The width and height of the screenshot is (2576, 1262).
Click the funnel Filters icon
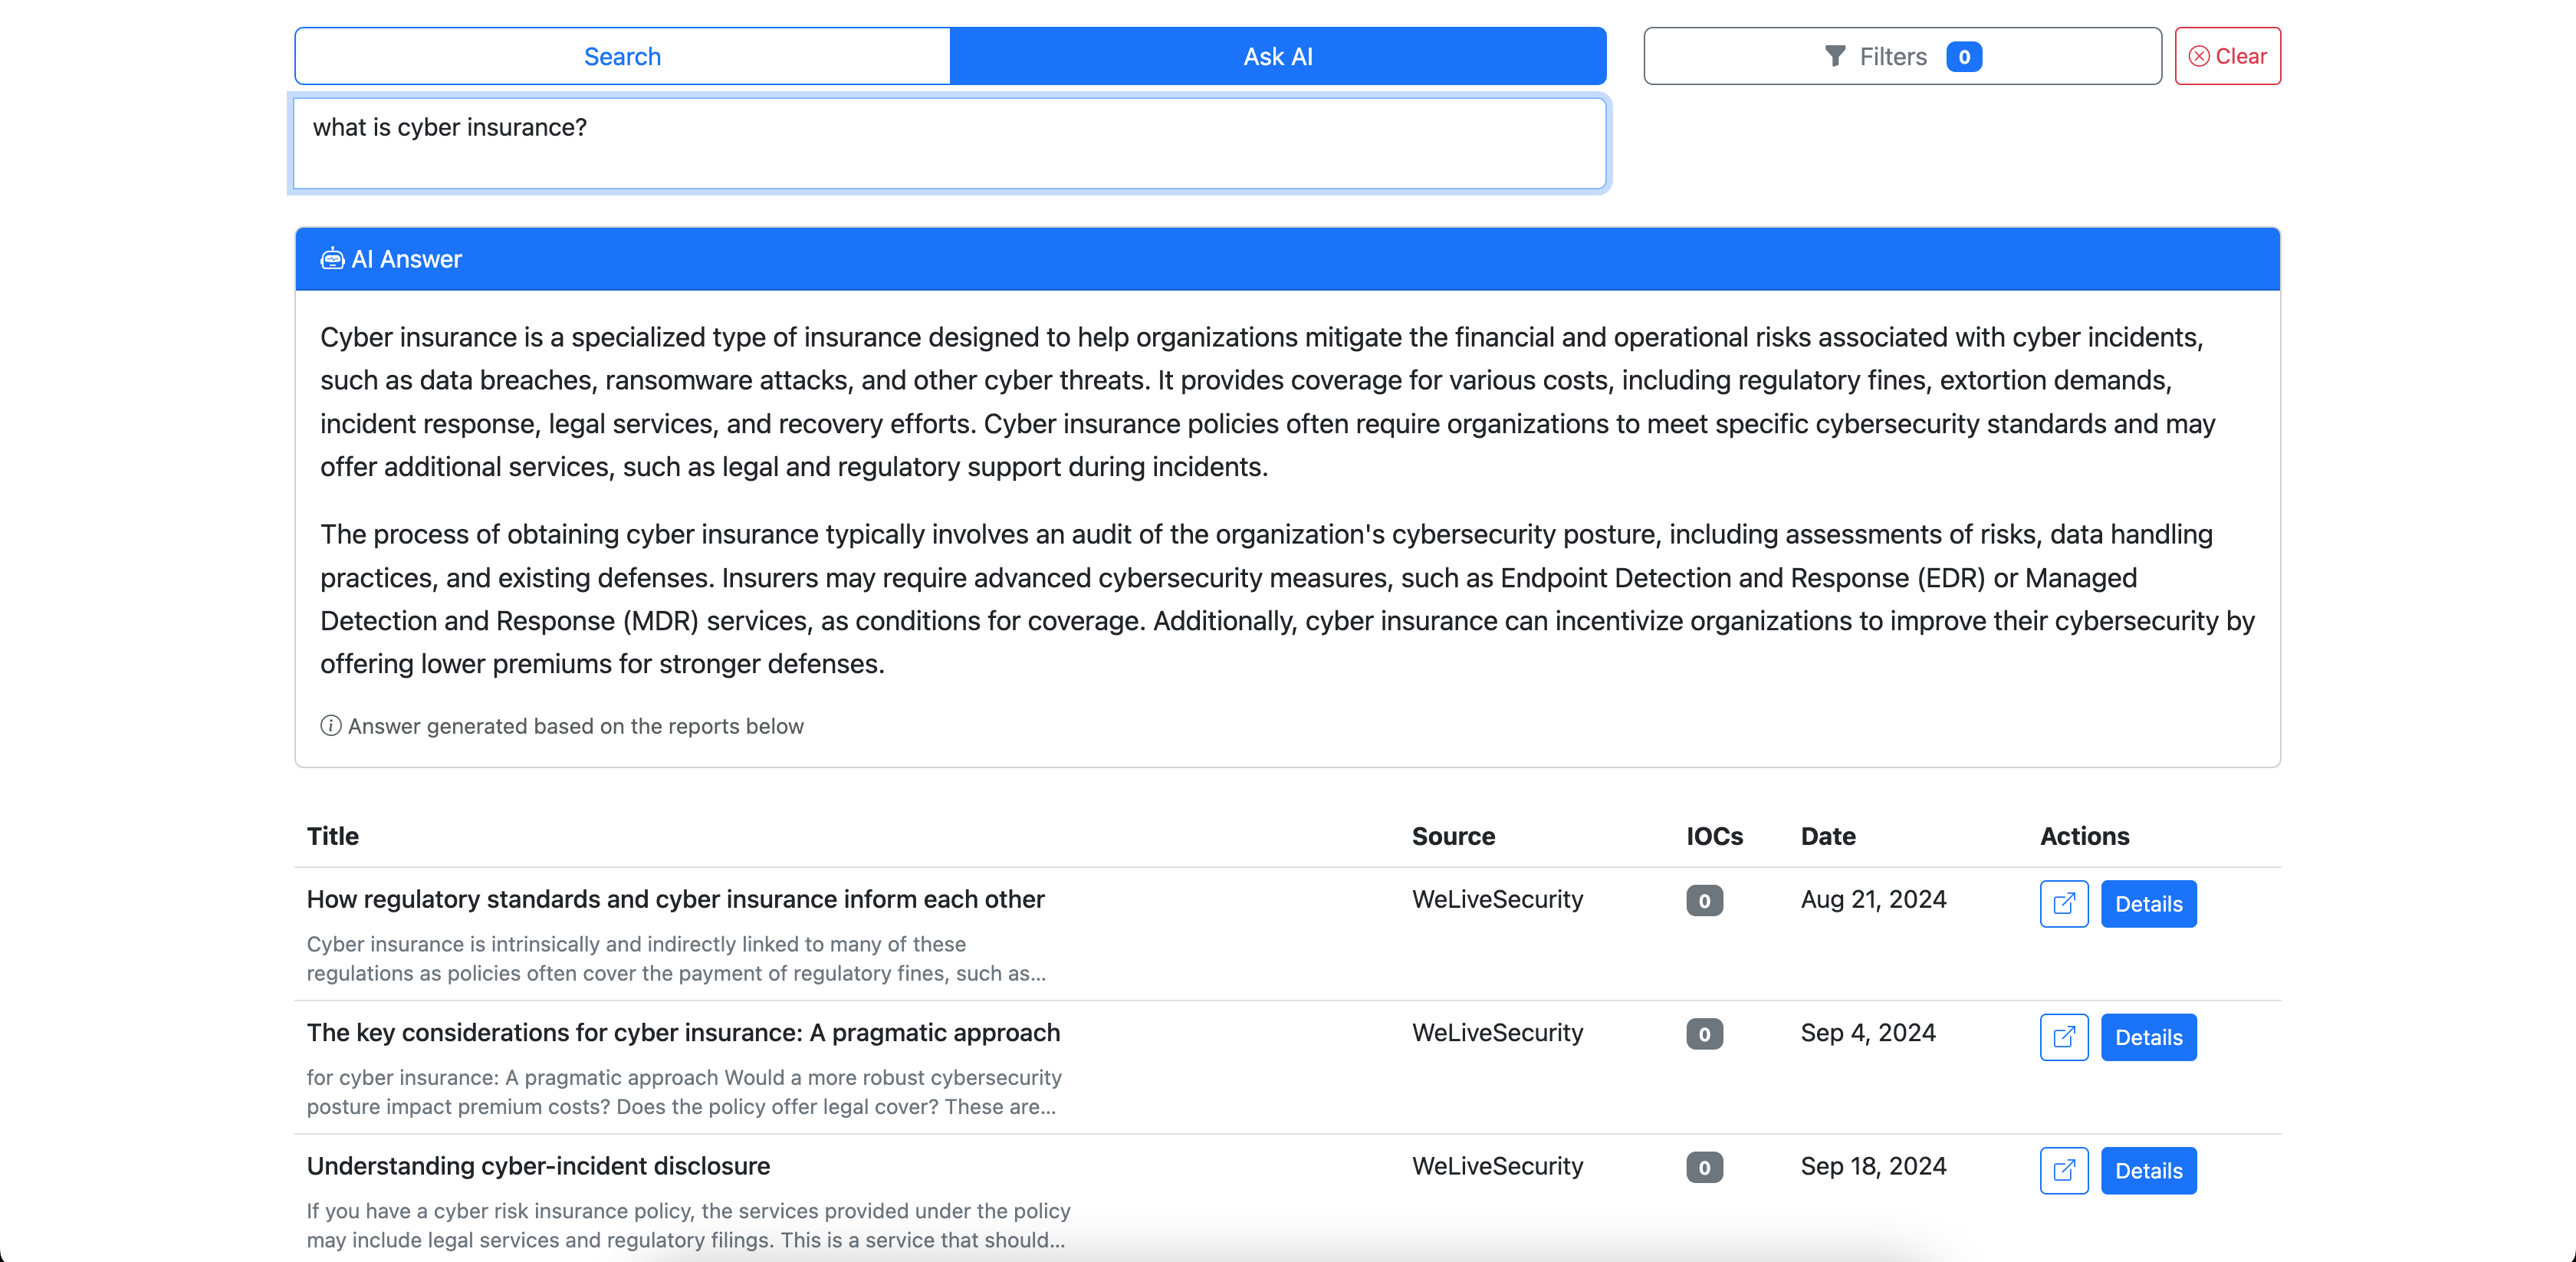coord(1834,56)
